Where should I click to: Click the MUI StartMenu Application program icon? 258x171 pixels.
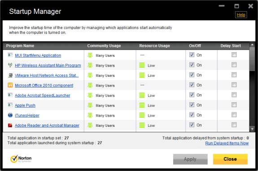(10, 55)
